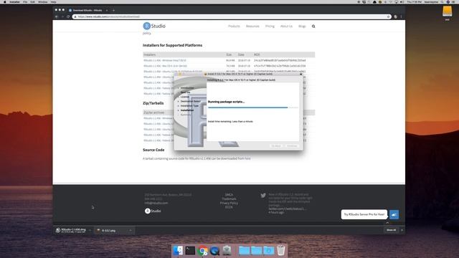Screen dimensions: 459x258
Task: Click License step in installer sidebar
Action: [185, 97]
